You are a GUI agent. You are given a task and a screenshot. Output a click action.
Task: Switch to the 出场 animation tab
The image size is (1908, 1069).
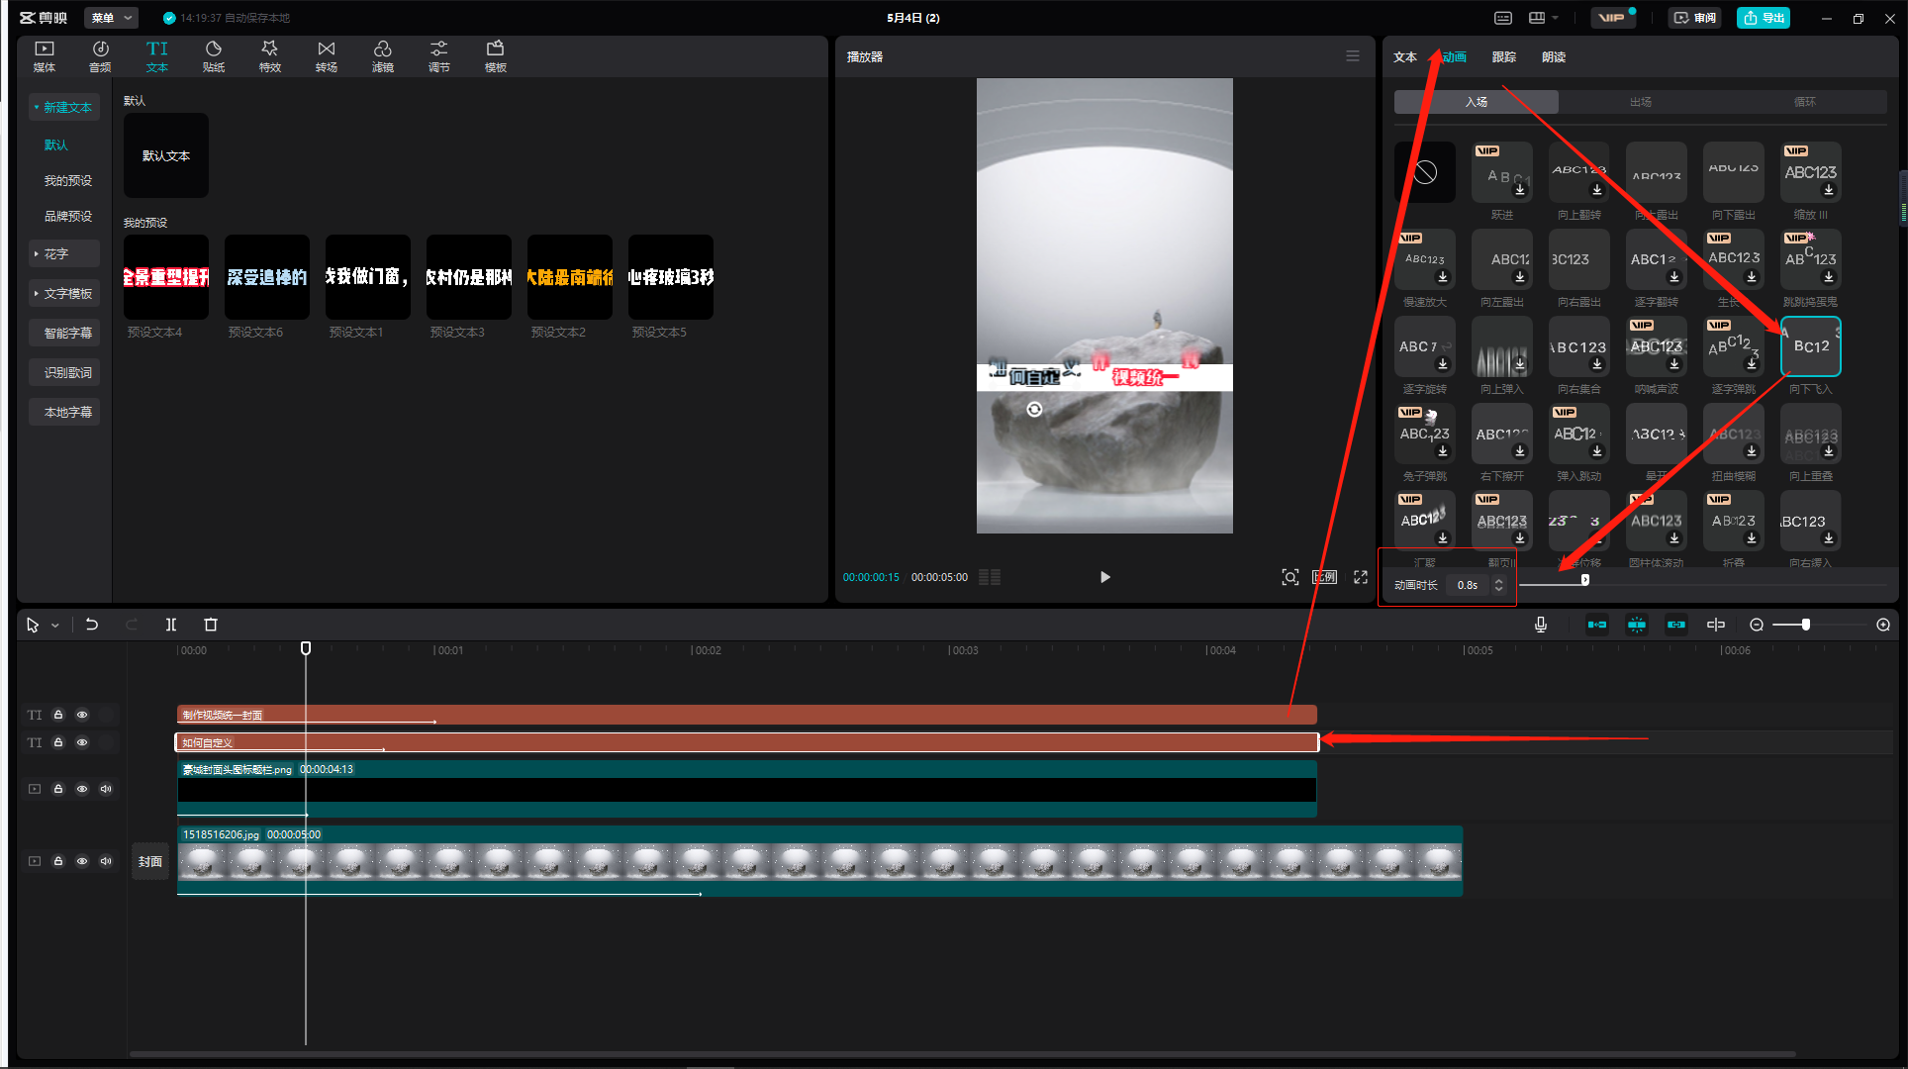tap(1640, 102)
